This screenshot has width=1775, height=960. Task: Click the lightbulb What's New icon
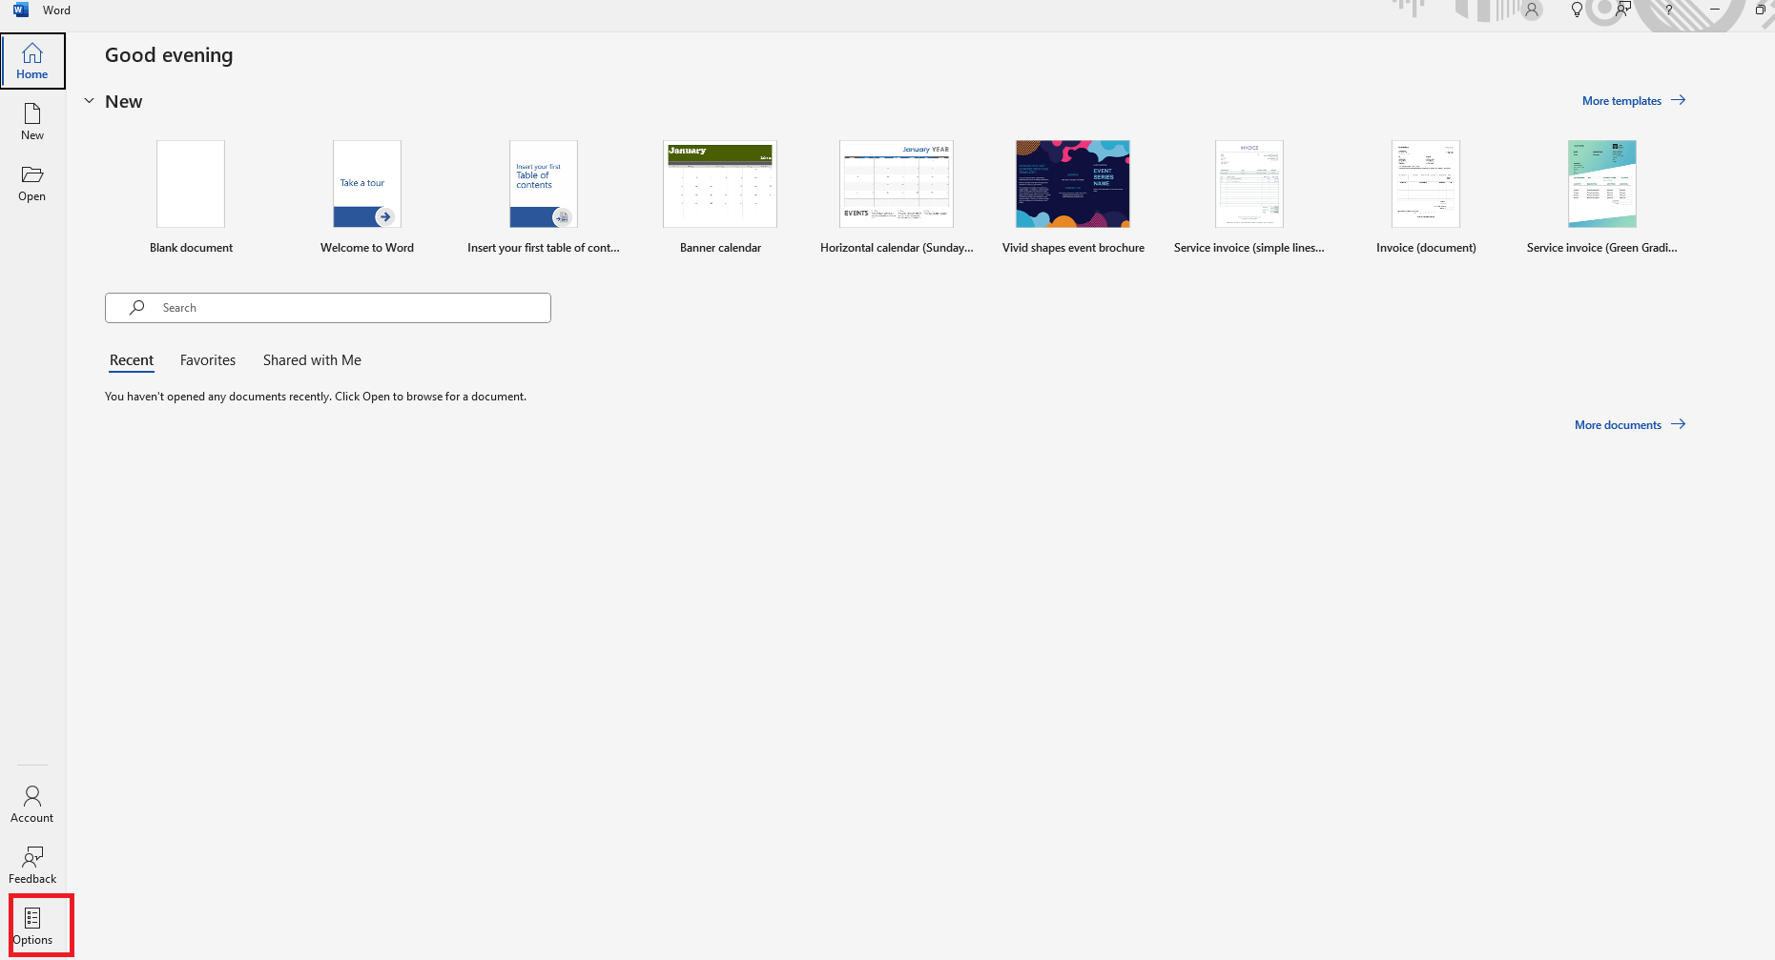1577,10
